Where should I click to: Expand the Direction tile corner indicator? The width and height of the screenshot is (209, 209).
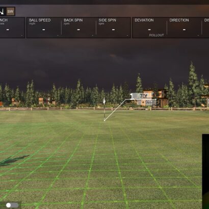point(198,36)
